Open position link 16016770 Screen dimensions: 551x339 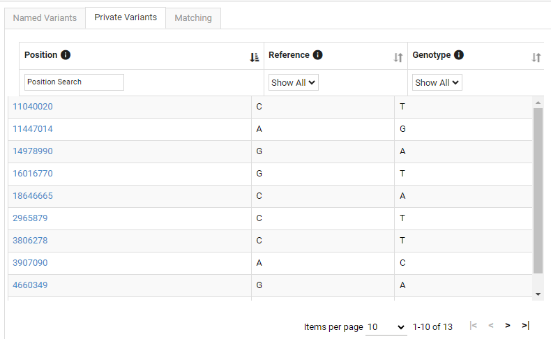coord(33,174)
